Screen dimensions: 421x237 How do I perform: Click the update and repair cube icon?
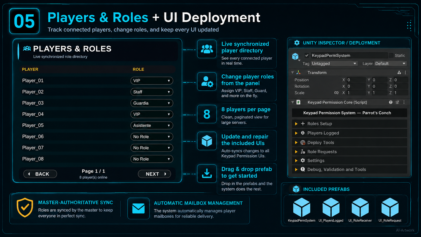coord(207,141)
